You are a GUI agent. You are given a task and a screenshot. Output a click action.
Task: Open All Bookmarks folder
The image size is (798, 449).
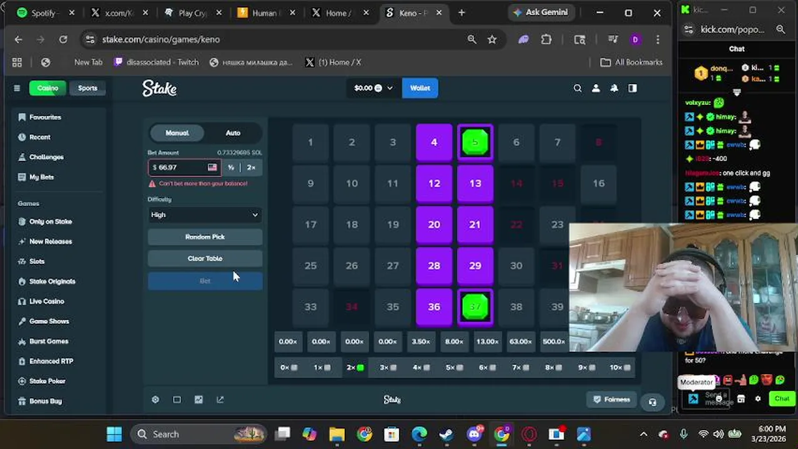point(631,62)
